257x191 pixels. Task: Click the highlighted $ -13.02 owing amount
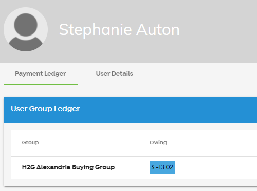click(162, 167)
